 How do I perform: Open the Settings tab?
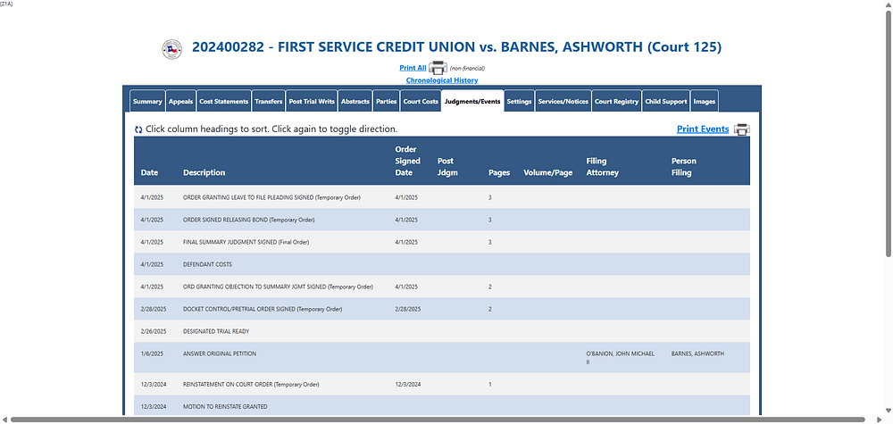(519, 101)
